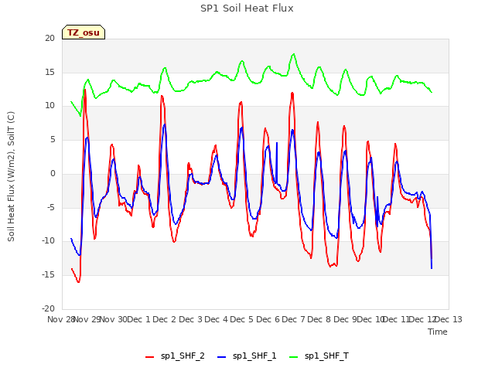495x371 pixels.
Task: Click red sp1_SHF_2 legend color marker
Action: [x=149, y=357]
